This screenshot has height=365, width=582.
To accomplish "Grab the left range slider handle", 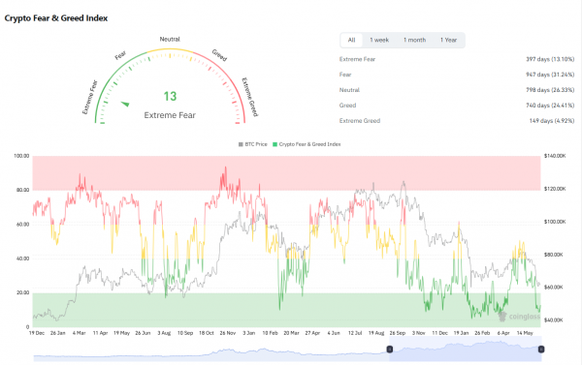I will tap(390, 350).
